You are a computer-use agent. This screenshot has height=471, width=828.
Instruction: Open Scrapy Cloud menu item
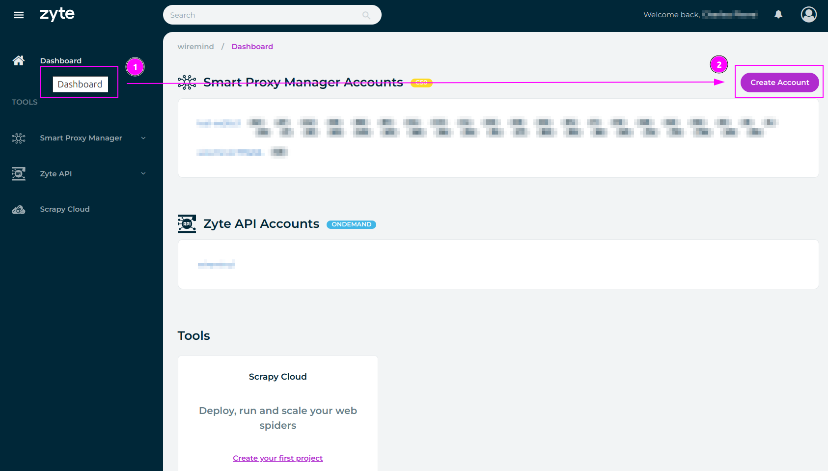tap(65, 209)
